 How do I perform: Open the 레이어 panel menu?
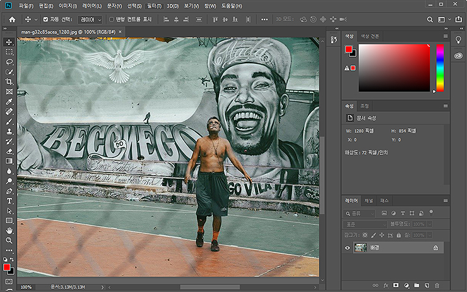pos(446,201)
